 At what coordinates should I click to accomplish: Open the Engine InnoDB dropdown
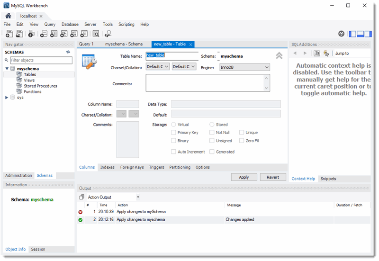pos(244,67)
